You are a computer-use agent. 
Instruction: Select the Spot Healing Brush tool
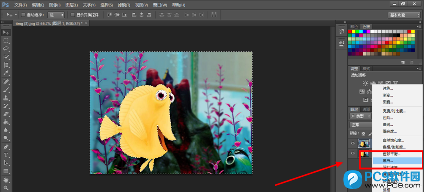(x=5, y=81)
